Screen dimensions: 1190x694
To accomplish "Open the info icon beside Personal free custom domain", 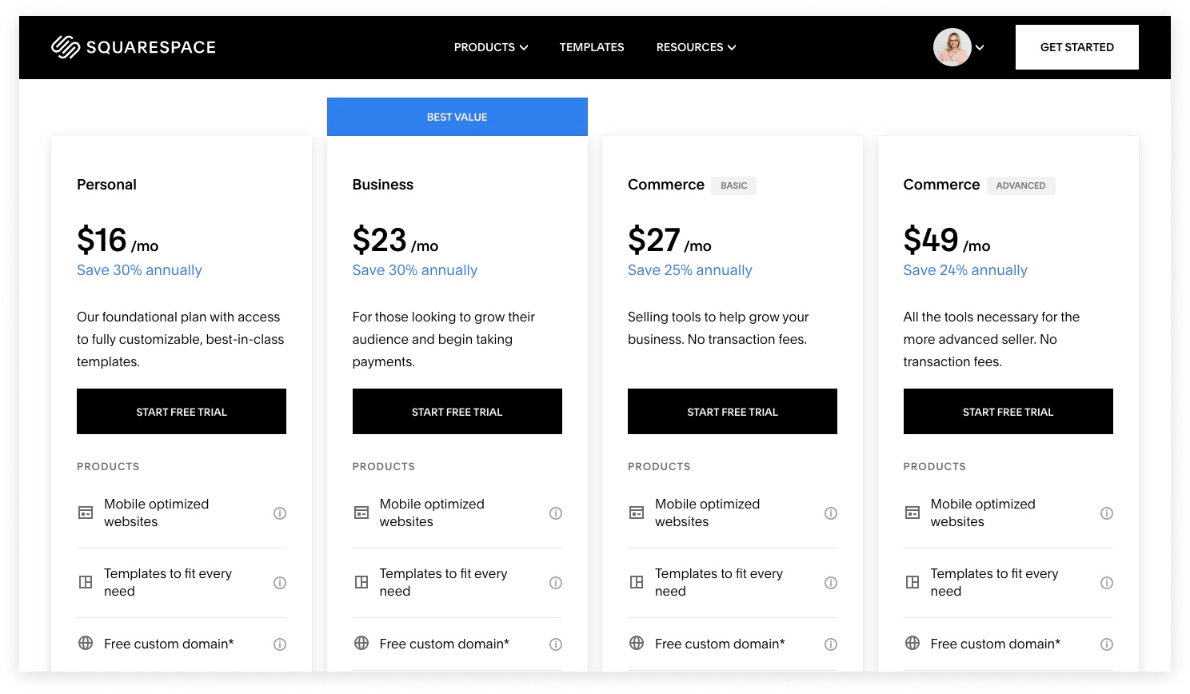I will point(280,644).
